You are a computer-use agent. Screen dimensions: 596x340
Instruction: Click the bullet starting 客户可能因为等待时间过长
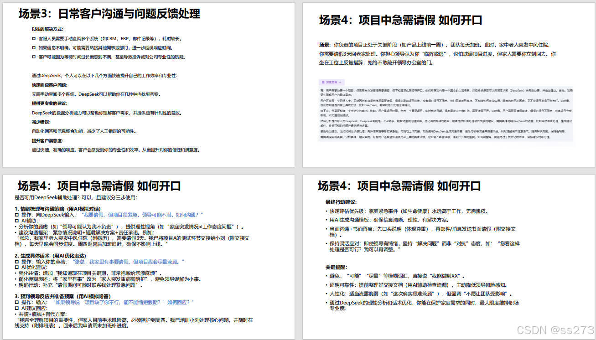(x=109, y=57)
